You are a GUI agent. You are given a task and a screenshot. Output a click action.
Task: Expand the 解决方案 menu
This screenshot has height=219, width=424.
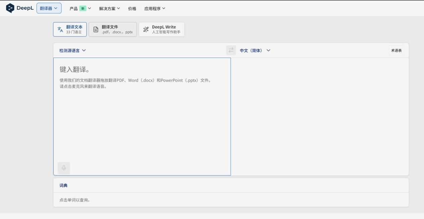[x=109, y=8]
